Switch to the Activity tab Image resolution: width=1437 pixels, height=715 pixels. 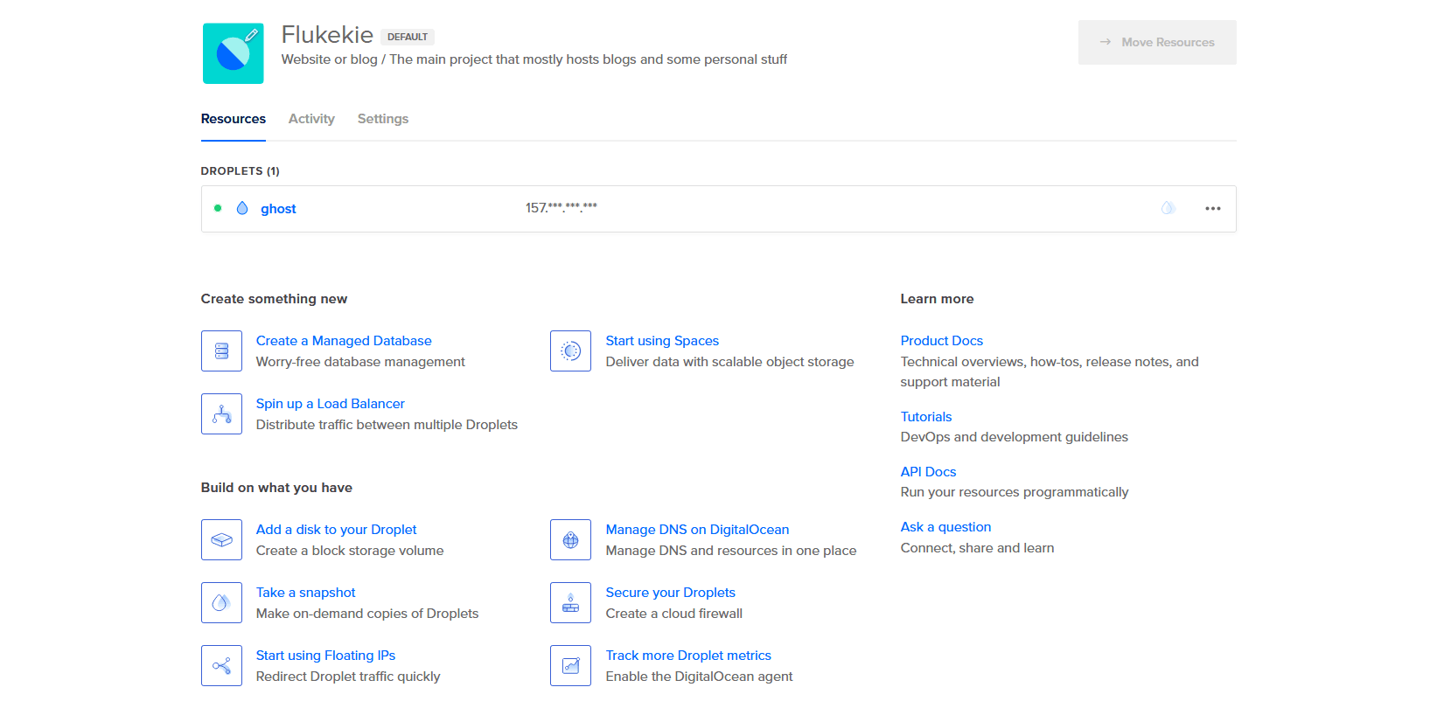pos(311,119)
